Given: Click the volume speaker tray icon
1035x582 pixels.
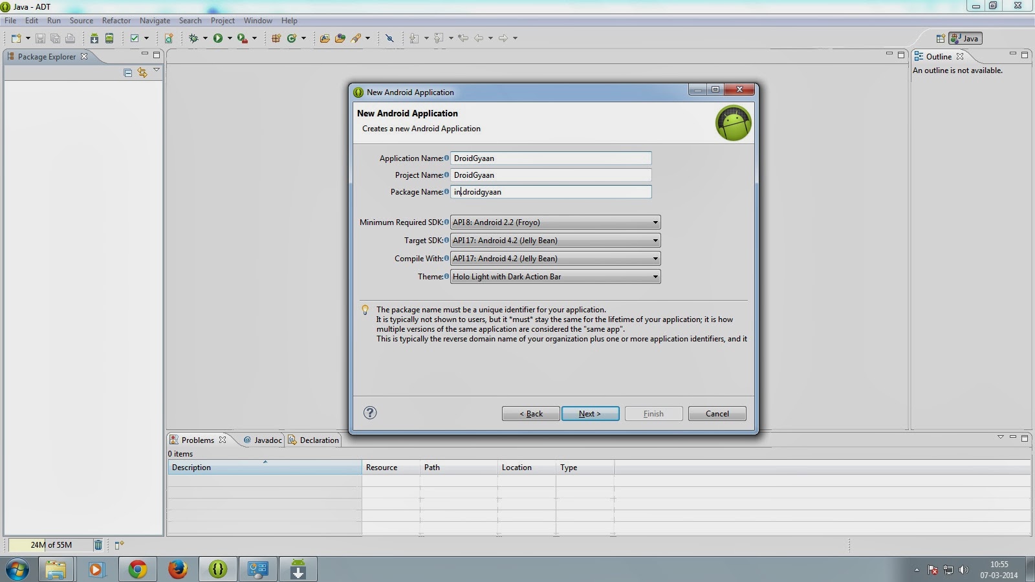Looking at the screenshot, I should 964,570.
